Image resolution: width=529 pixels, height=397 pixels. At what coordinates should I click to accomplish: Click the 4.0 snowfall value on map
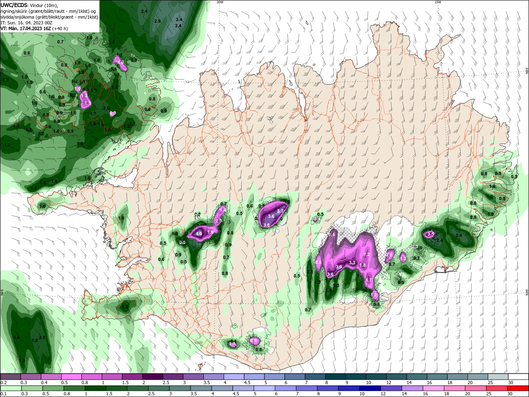pyautogui.click(x=199, y=234)
